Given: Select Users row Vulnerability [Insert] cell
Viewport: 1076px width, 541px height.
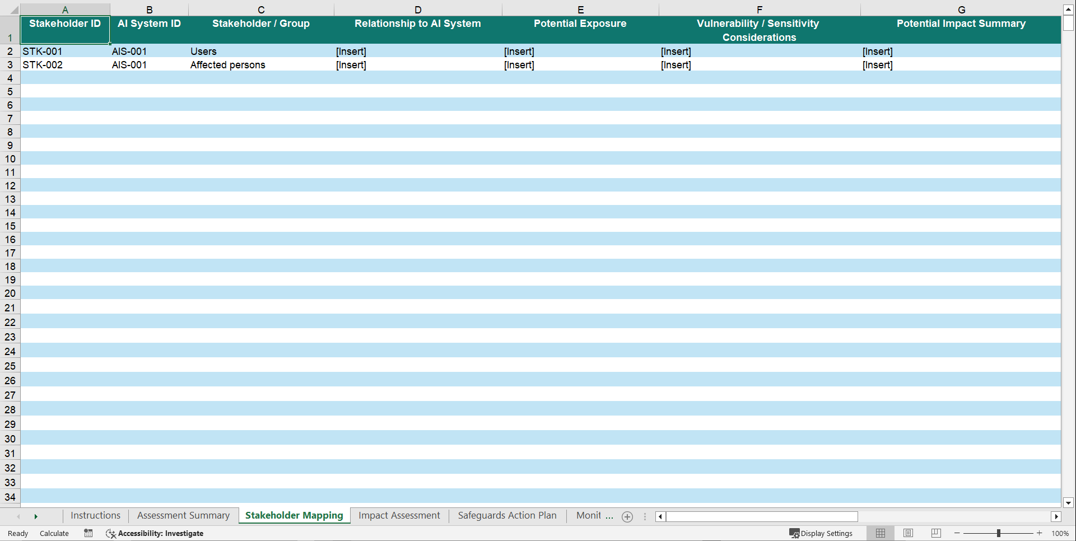Looking at the screenshot, I should coord(760,51).
